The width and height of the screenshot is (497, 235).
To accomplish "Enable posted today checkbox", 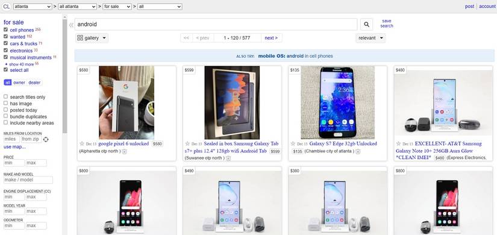I will point(5,110).
